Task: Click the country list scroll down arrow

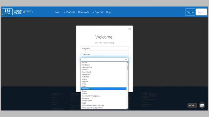Action: (x=127, y=108)
